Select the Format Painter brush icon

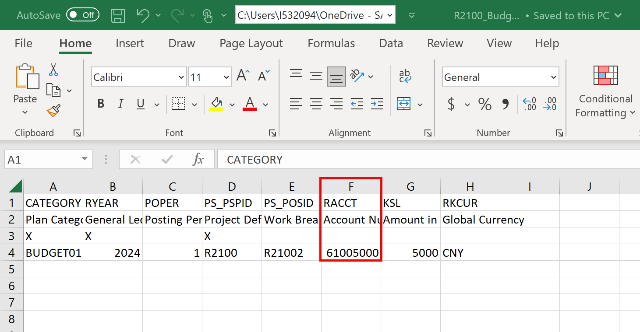tap(53, 111)
